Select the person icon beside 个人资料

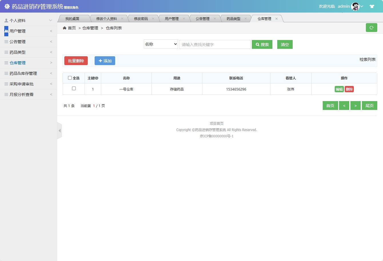pos(6,20)
